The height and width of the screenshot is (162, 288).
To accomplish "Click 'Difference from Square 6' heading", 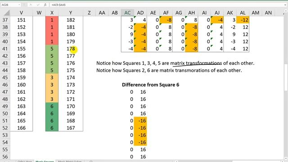I will tap(150, 85).
